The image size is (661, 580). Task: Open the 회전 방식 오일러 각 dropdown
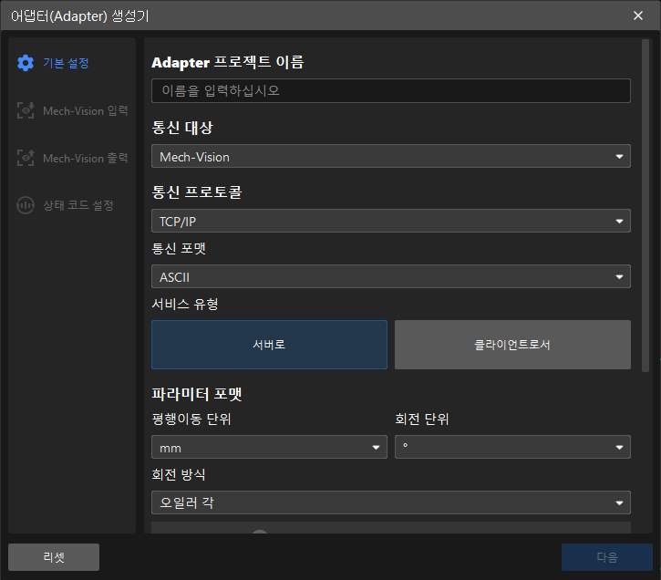[391, 502]
